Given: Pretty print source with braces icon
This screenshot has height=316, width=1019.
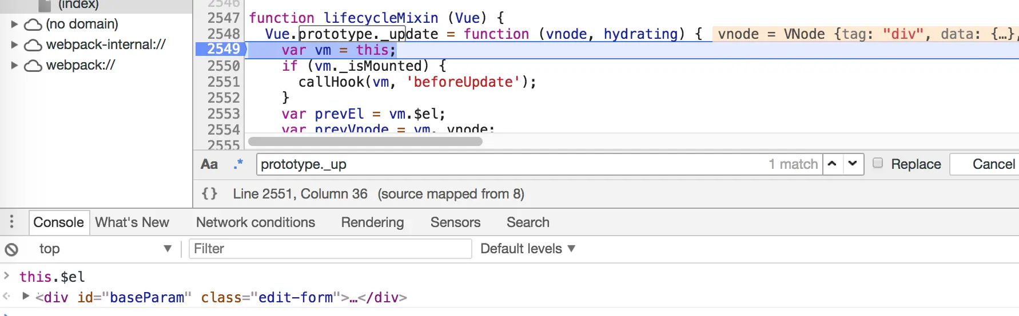Looking at the screenshot, I should point(209,194).
